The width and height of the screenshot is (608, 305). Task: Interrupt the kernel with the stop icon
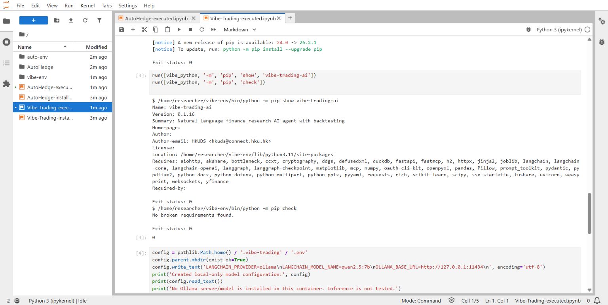click(x=190, y=30)
